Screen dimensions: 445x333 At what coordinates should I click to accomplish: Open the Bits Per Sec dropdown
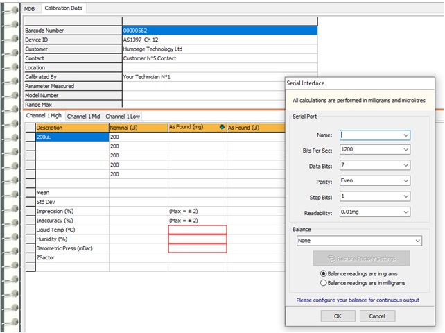pos(405,149)
